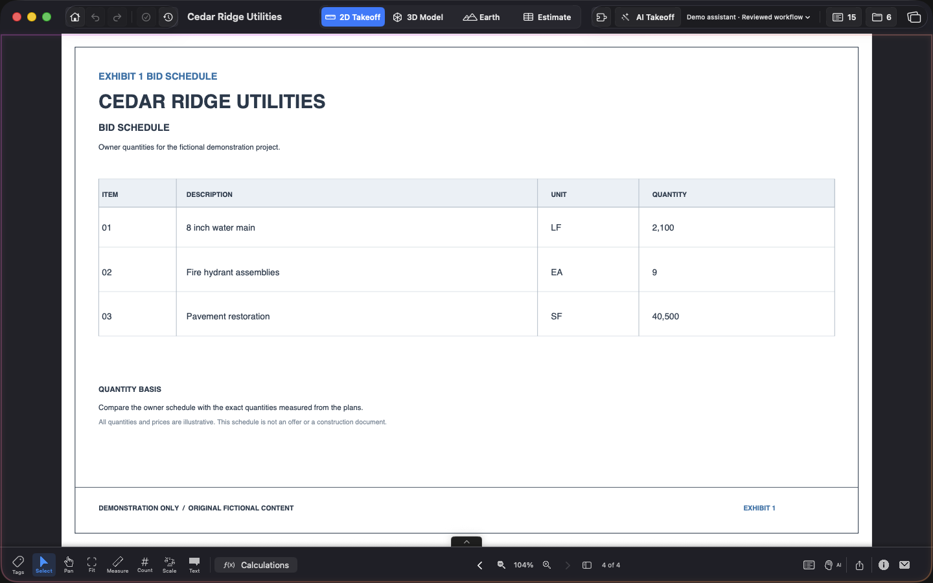This screenshot has width=933, height=583.
Task: Click the plugin icon left of AI Takeoff
Action: (x=601, y=17)
